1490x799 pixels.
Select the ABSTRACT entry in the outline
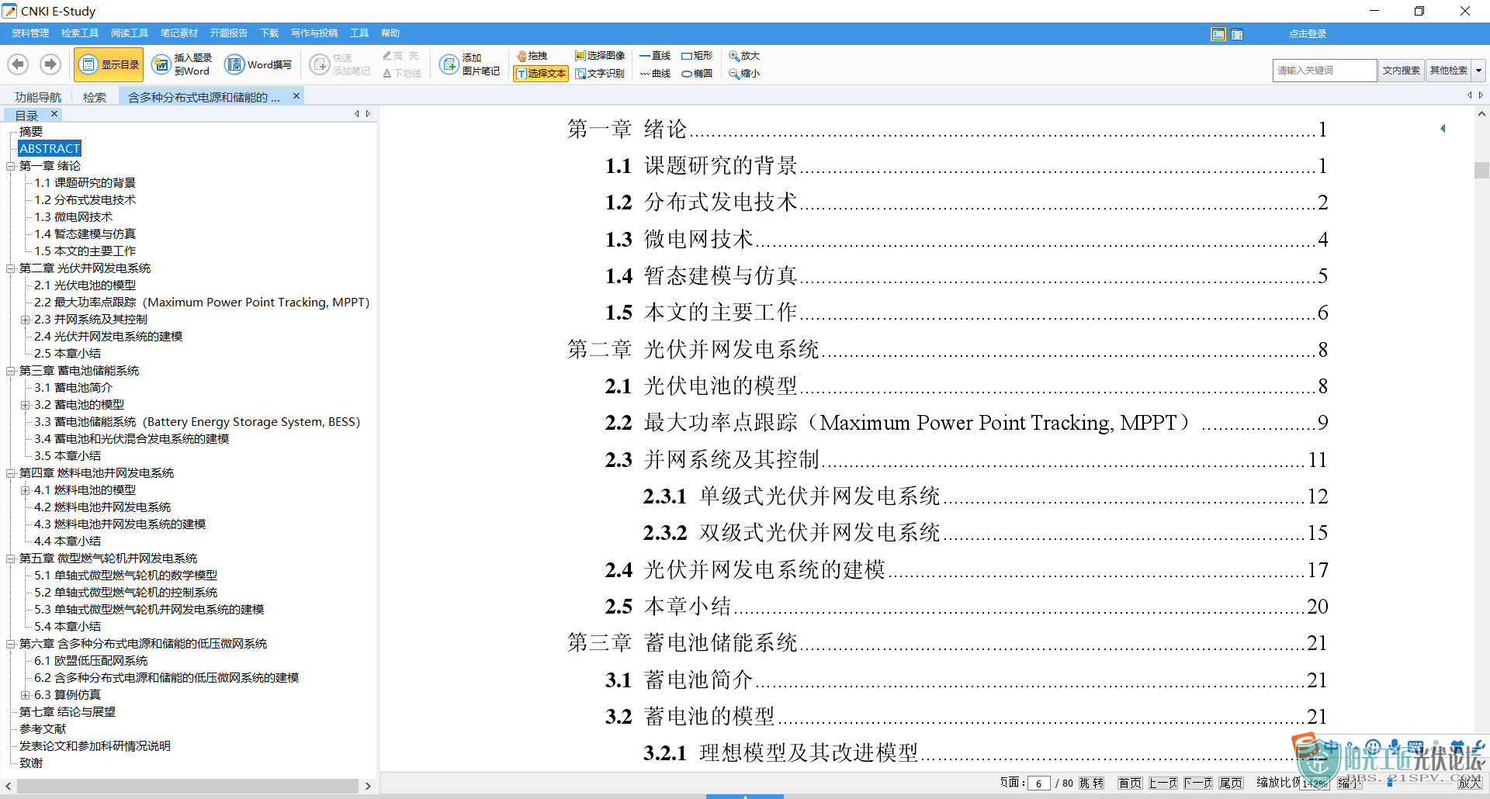tap(50, 149)
